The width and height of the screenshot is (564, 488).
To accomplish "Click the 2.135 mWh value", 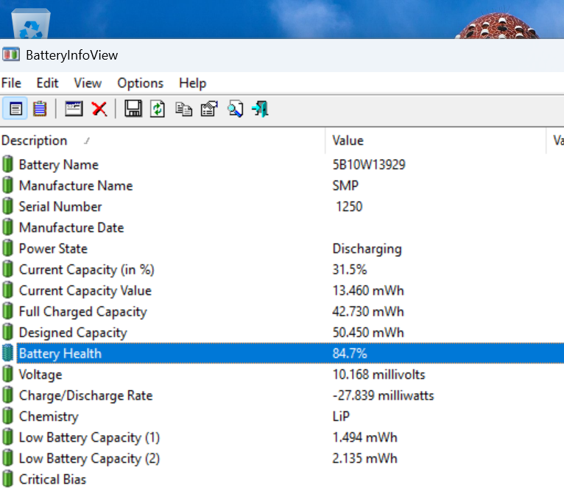I will coord(364,459).
